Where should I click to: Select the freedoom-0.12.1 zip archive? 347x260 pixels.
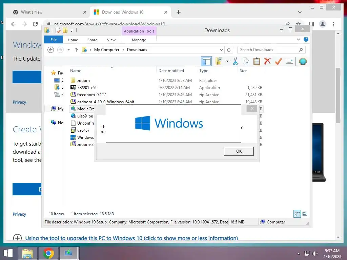coord(166,95)
